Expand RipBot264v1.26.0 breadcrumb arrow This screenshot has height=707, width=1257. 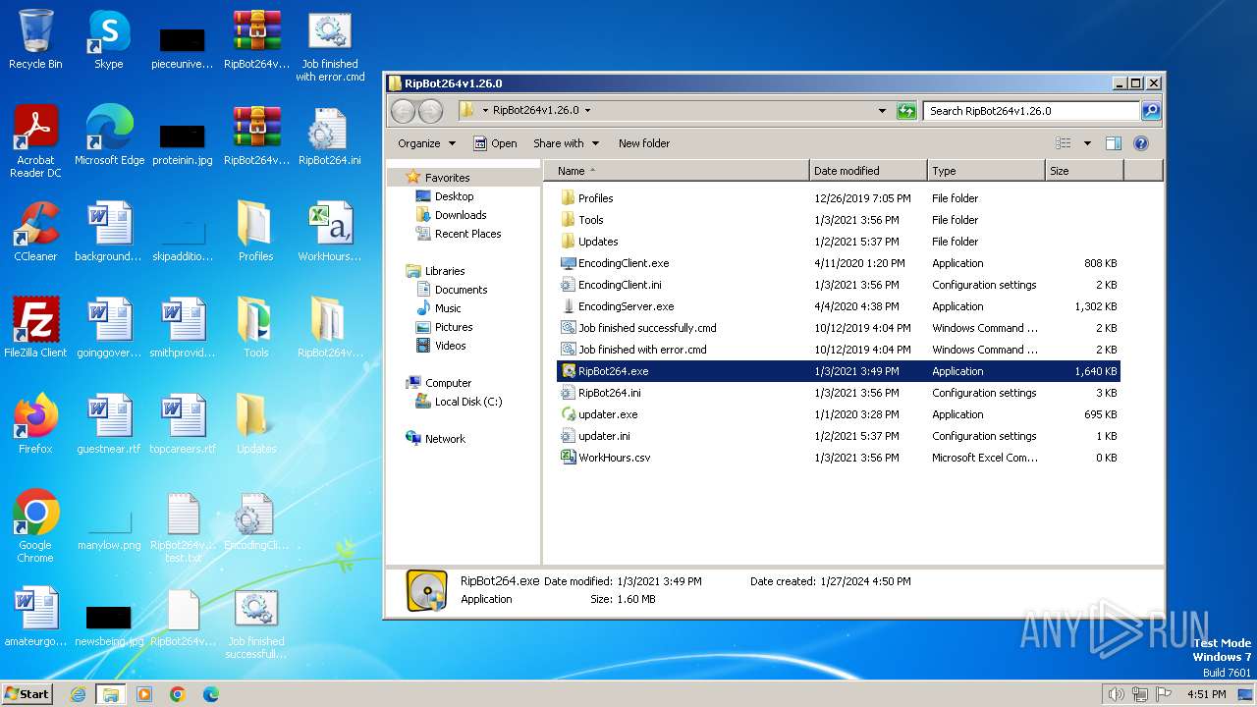(x=587, y=111)
